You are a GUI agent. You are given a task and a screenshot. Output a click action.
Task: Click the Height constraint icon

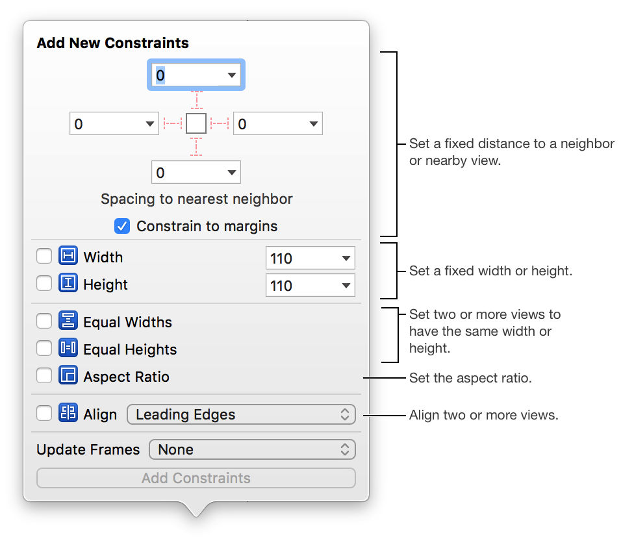tap(68, 284)
